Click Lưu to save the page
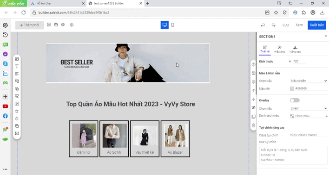The width and height of the screenshot is (329, 175). click(x=285, y=25)
